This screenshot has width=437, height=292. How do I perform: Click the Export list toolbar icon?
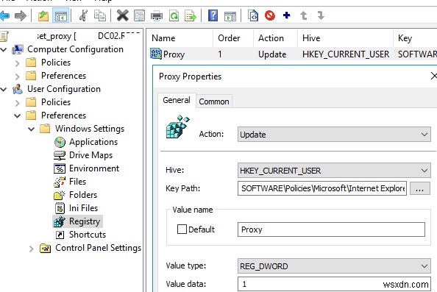pos(191,15)
